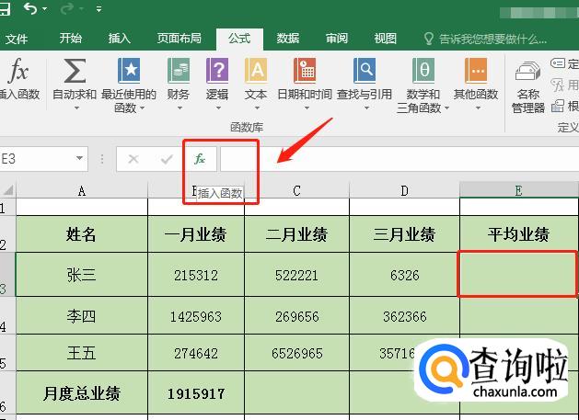
Task: Switch to the Data (数据) tab
Action: click(288, 39)
